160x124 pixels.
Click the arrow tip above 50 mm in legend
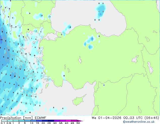point(80,121)
